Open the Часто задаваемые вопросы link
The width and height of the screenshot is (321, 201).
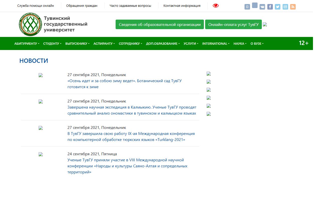click(x=130, y=6)
